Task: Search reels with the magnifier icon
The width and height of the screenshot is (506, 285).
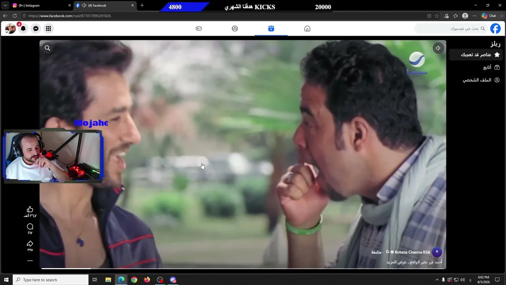Action: click(47, 48)
